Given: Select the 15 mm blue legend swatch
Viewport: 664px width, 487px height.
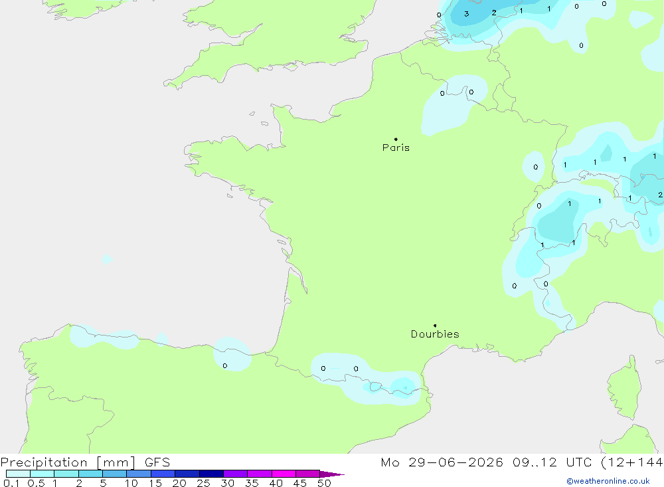Looking at the screenshot, I should point(163,474).
